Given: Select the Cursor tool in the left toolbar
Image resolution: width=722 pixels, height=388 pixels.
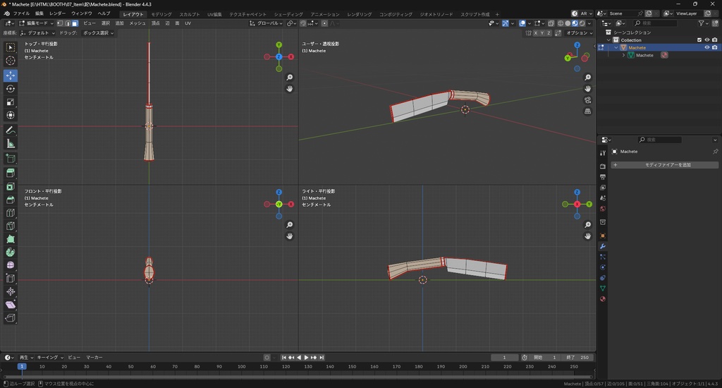Looking at the screenshot, I should click(x=10, y=61).
